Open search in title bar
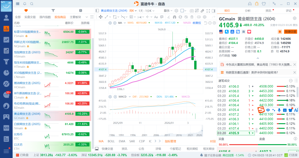Image resolution: width=299 pixels, height=158 pixels. (32, 4)
